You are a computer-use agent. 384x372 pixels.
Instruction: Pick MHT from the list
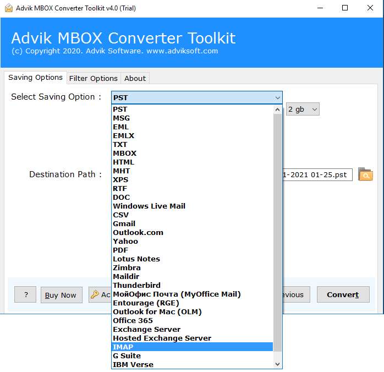click(192, 171)
